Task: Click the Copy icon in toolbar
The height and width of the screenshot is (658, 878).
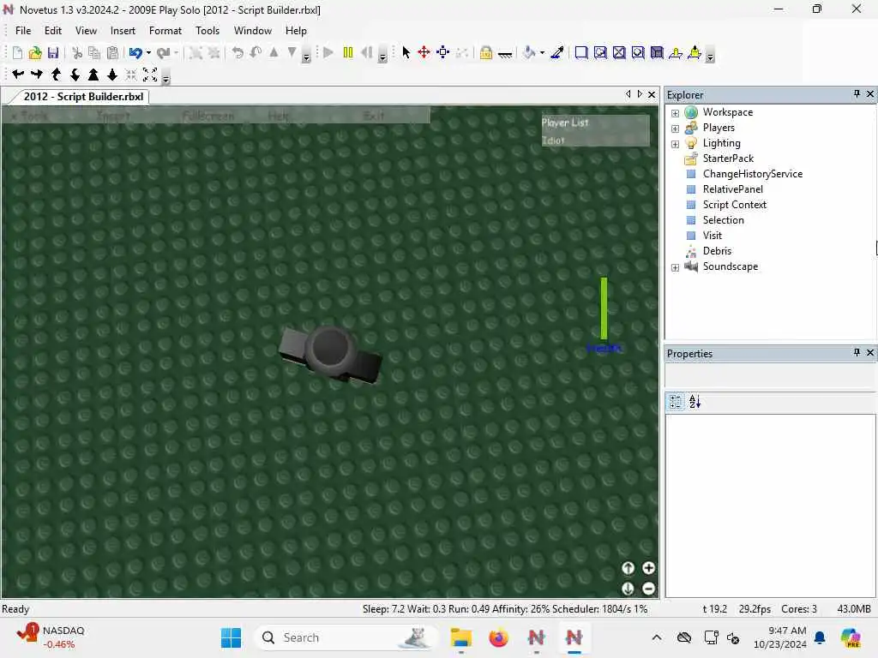Action: click(x=94, y=52)
